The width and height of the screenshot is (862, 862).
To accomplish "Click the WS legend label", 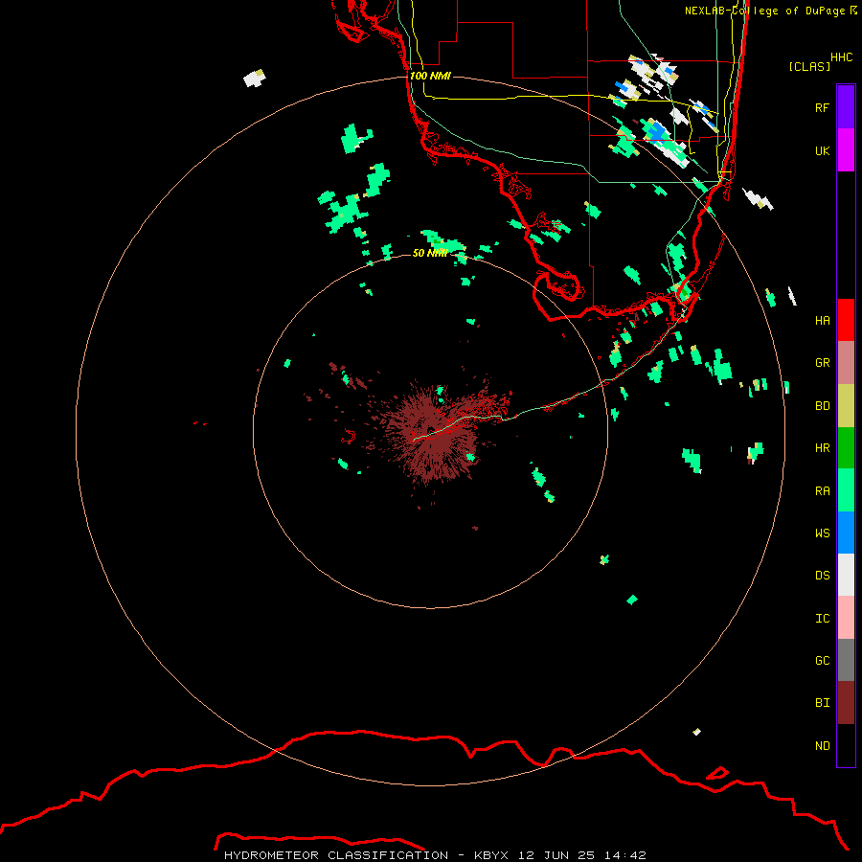I will click(822, 533).
